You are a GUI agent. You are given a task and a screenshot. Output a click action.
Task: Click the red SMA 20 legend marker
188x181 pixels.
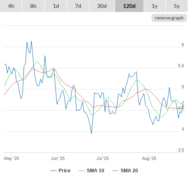click(115, 171)
